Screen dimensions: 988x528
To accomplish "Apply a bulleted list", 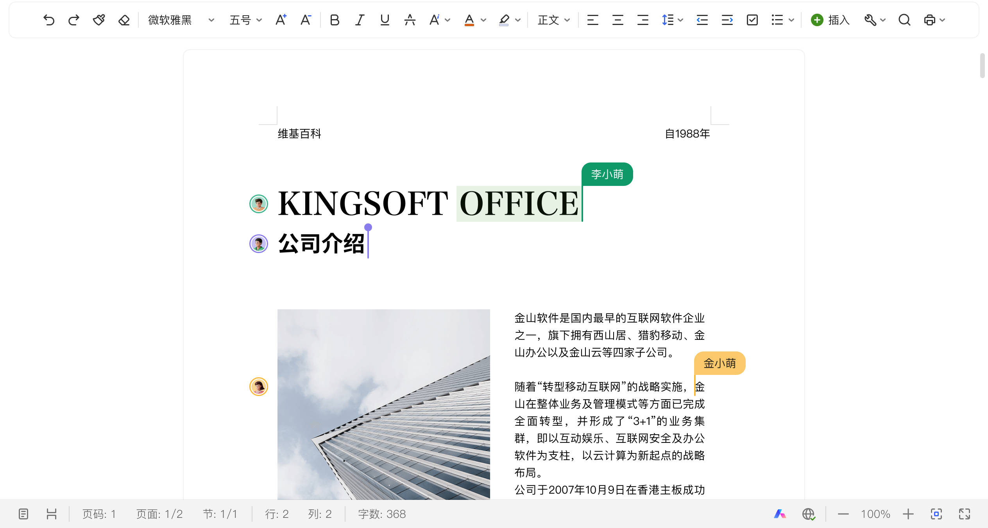I will [777, 20].
